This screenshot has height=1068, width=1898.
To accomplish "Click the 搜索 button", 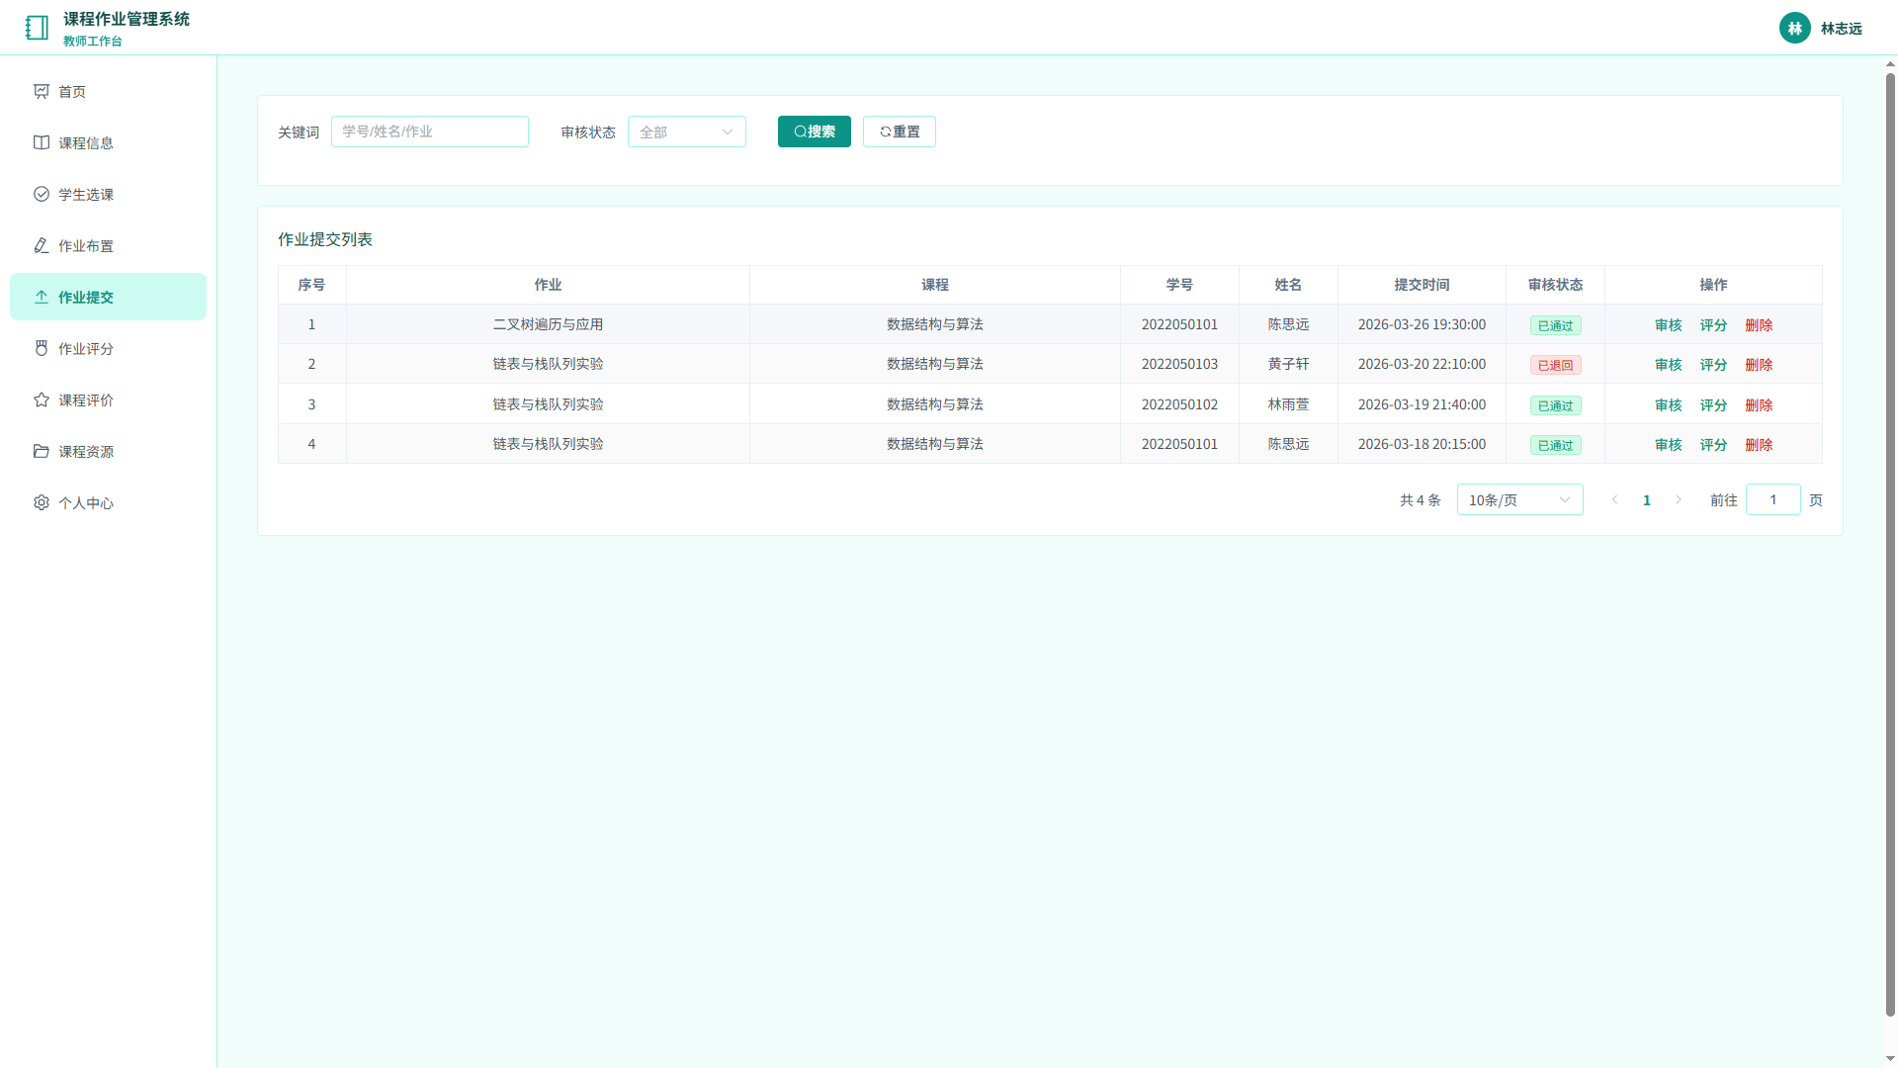I will coord(815,132).
